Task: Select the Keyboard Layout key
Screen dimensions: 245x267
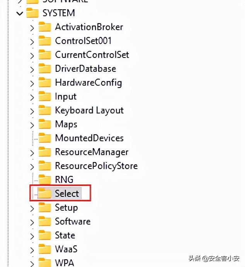Action: (x=89, y=110)
